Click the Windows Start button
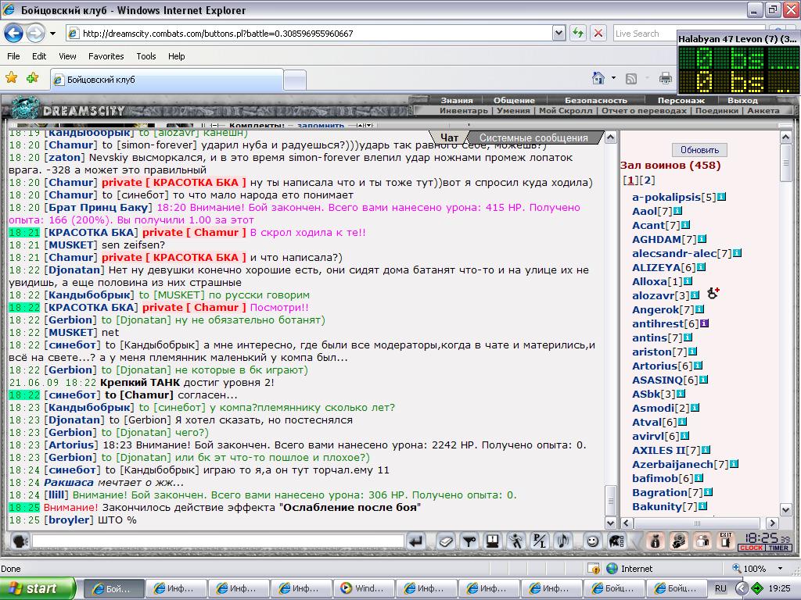This screenshot has width=801, height=600. [37, 588]
